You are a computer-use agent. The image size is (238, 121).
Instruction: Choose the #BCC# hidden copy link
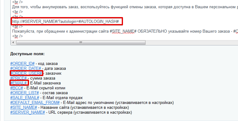tap(16, 88)
